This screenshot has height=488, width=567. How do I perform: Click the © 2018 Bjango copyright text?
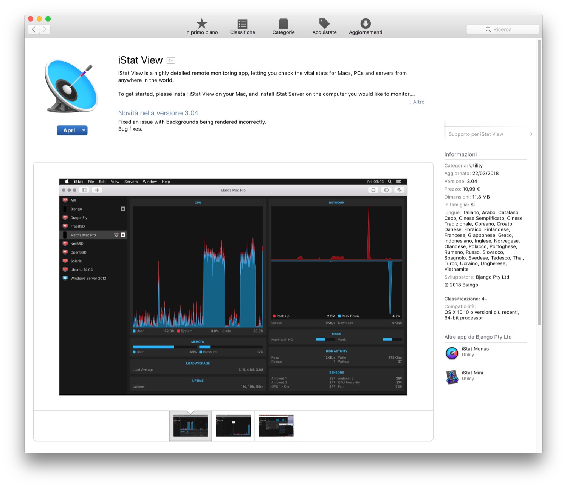[x=461, y=285]
